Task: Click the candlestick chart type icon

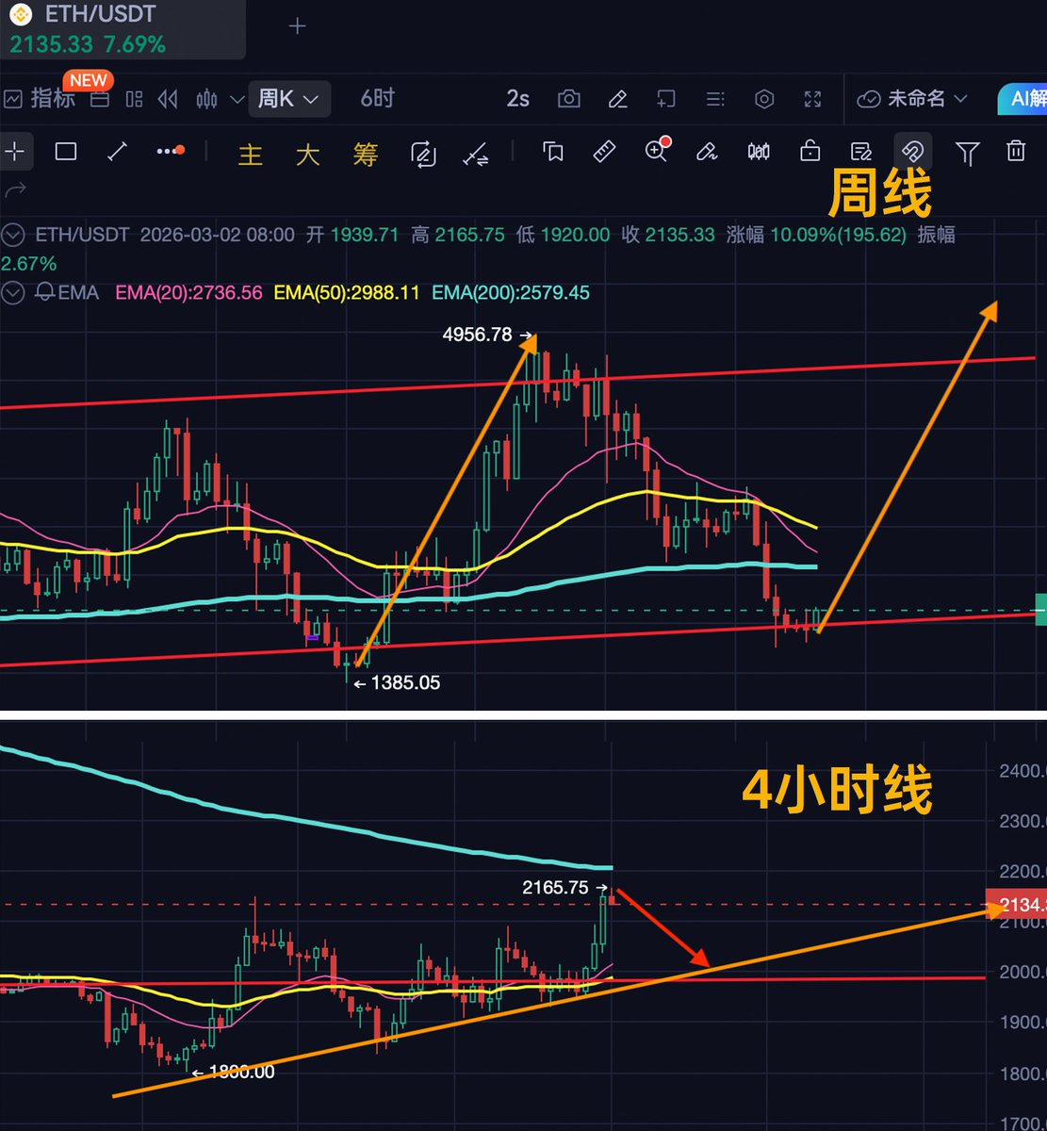Action: click(x=205, y=99)
